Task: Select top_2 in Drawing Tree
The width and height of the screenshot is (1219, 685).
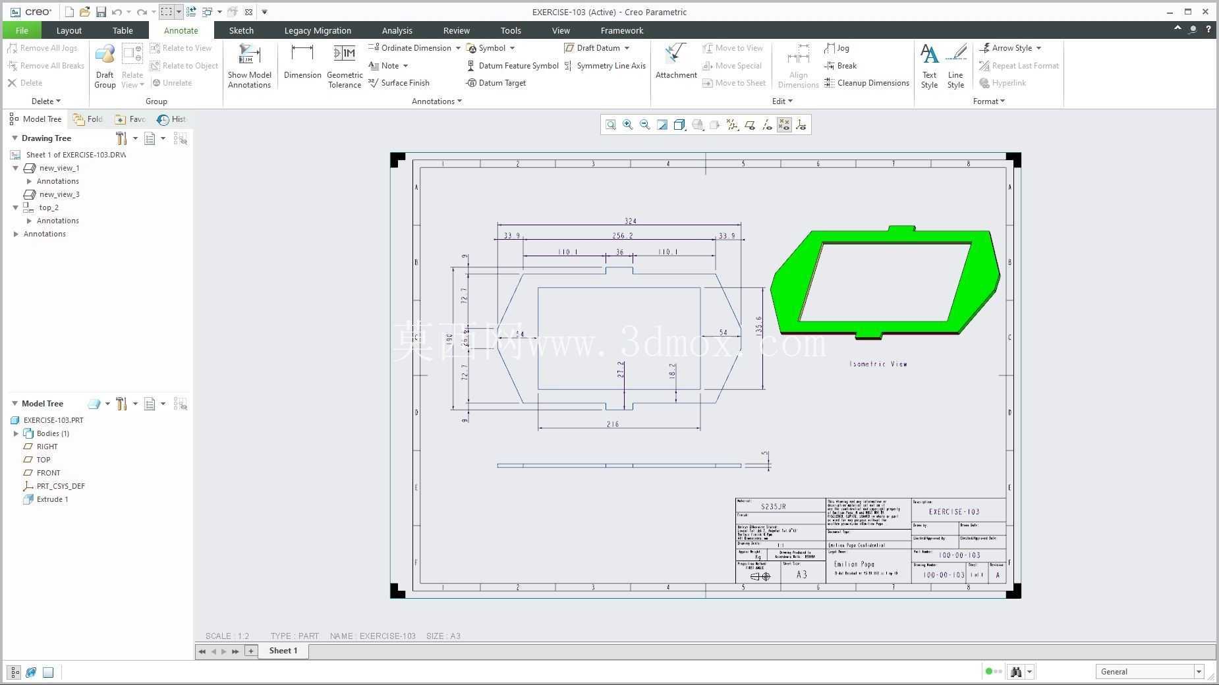Action: 49,207
